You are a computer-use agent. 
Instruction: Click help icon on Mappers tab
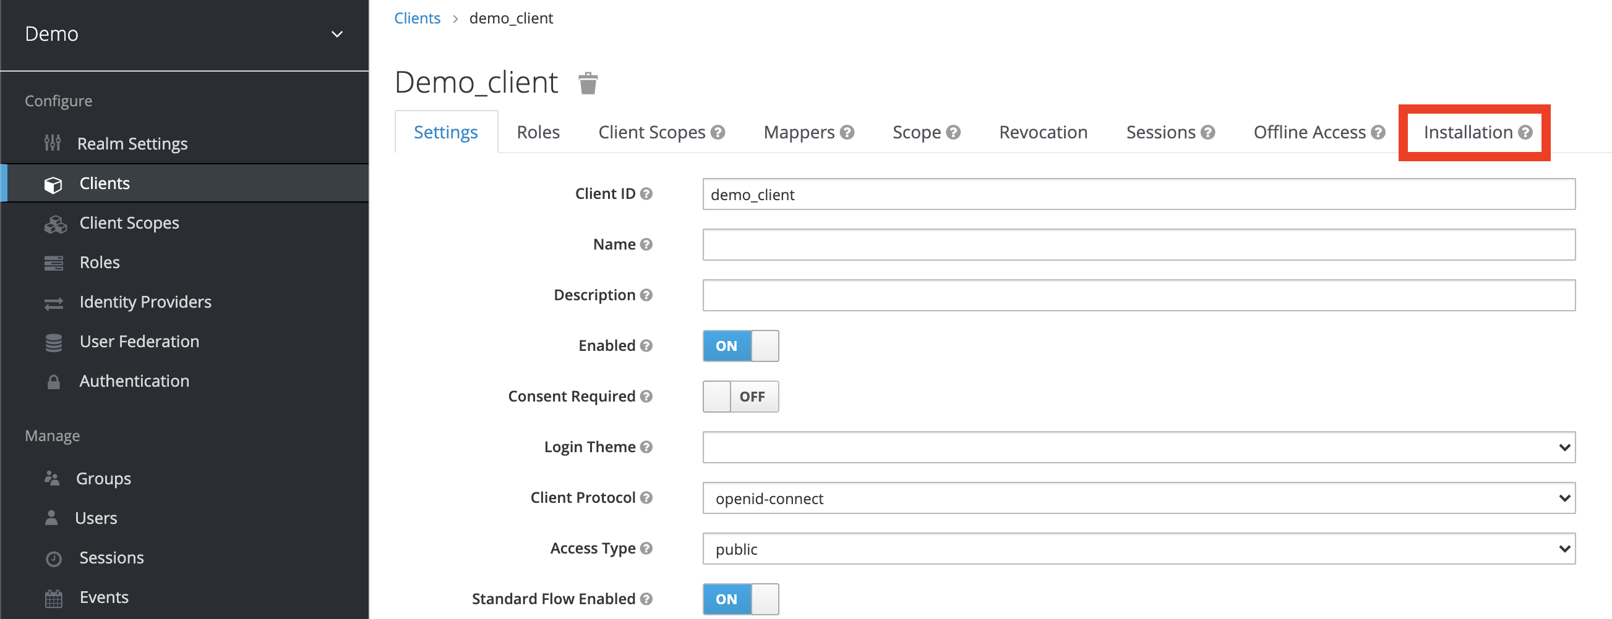[847, 133]
